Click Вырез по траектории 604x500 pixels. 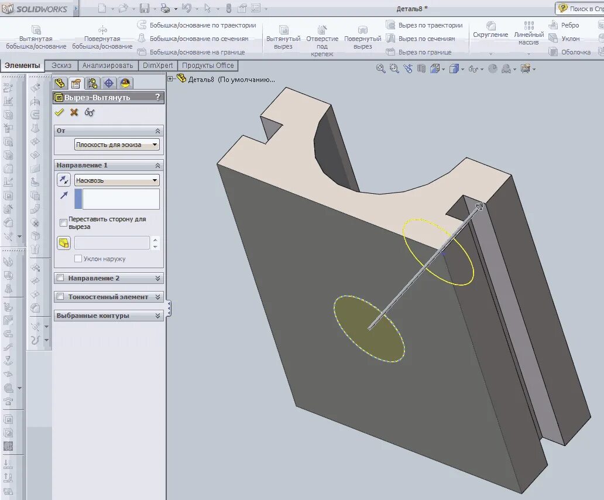point(424,25)
